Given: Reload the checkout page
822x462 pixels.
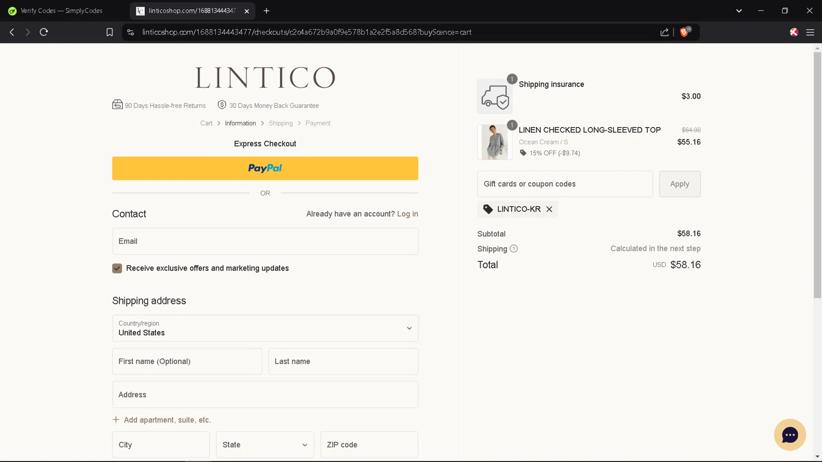Looking at the screenshot, I should (x=44, y=32).
